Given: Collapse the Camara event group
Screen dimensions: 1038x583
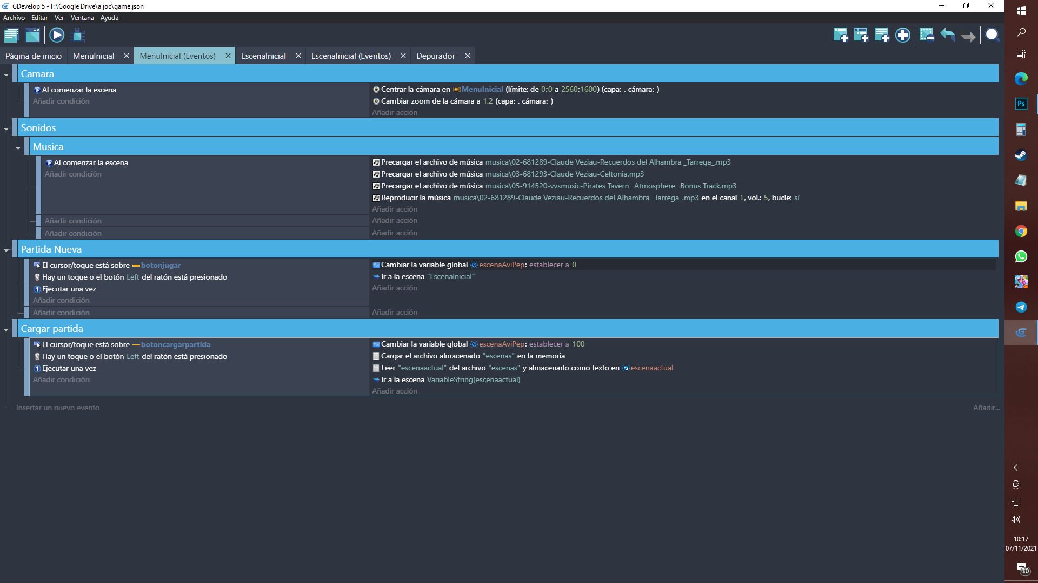Looking at the screenshot, I should [x=6, y=74].
